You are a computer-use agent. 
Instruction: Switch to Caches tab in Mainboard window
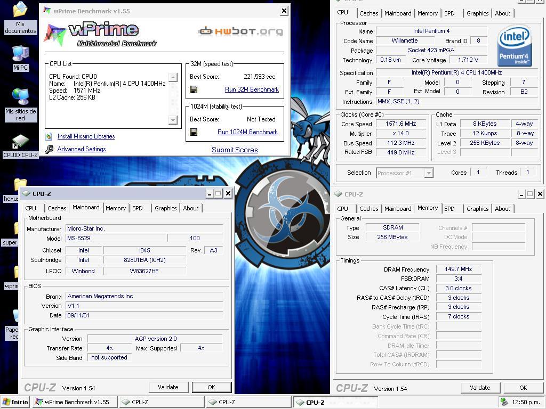point(57,208)
